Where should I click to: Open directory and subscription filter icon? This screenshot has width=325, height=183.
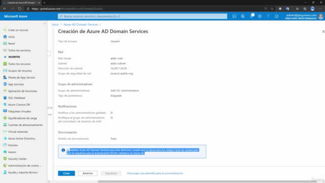[243, 16]
